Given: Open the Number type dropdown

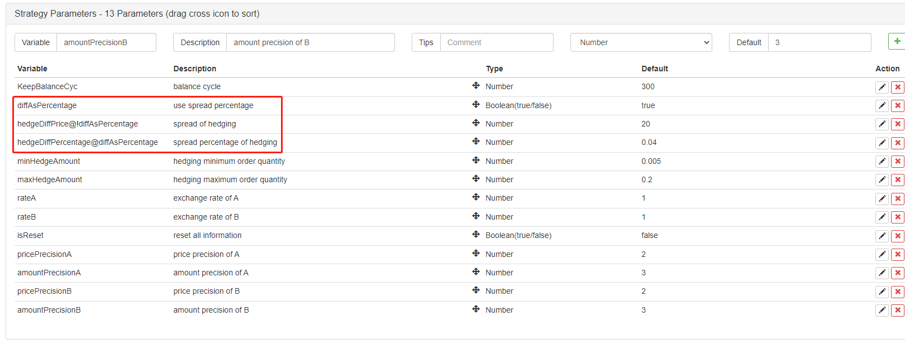Looking at the screenshot, I should (x=641, y=42).
